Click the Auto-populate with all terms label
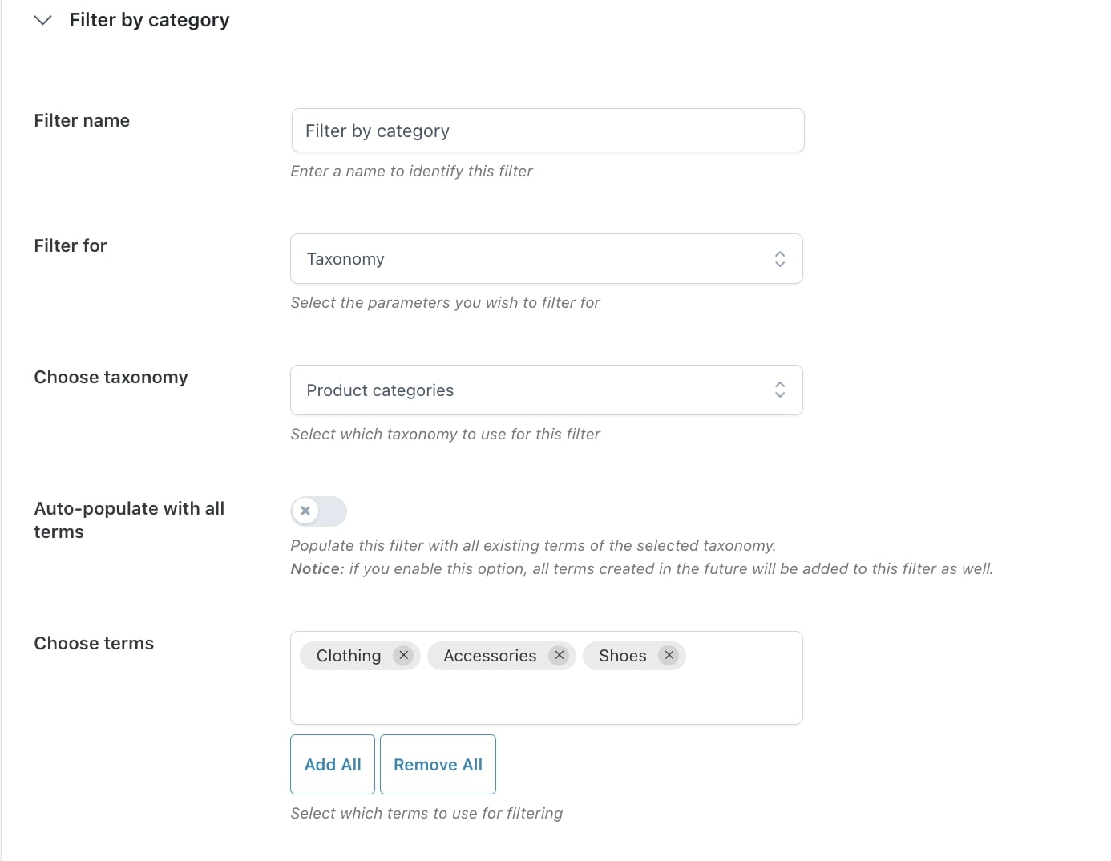The image size is (1111, 861). coord(129,519)
